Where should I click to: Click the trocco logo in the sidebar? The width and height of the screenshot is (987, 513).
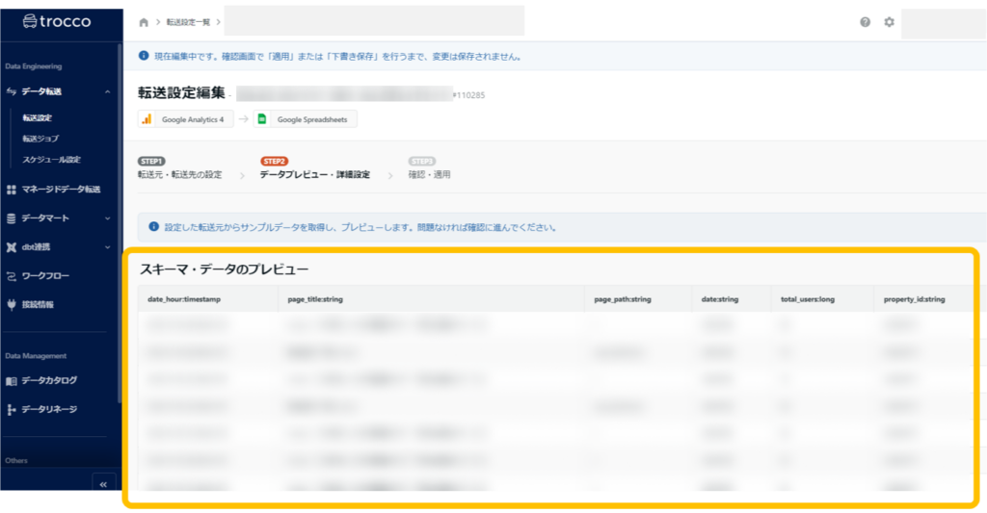(56, 21)
